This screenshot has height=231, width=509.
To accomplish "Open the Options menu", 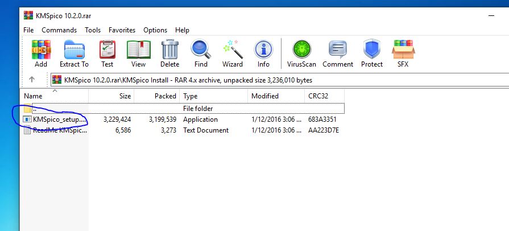I will click(x=155, y=30).
